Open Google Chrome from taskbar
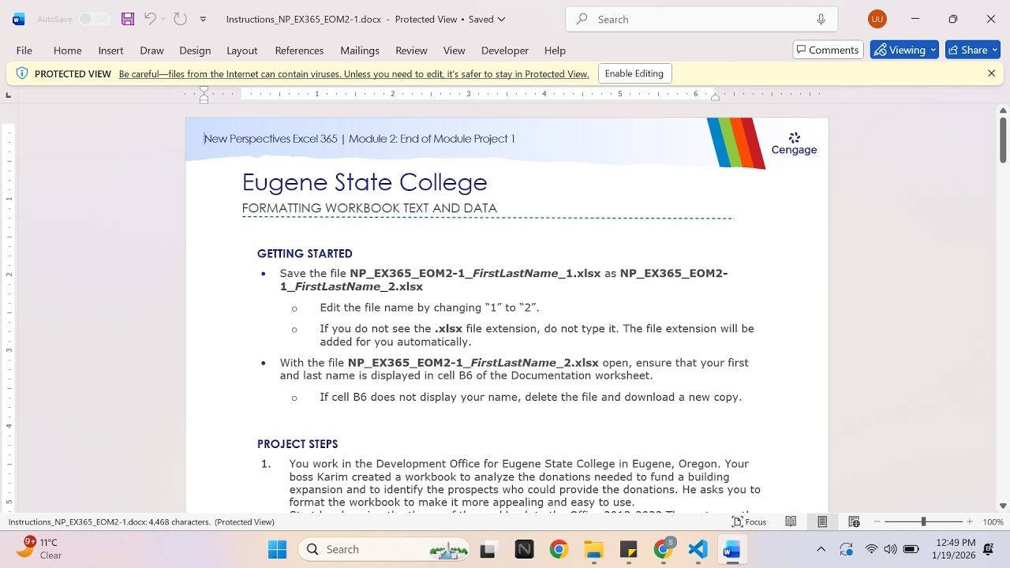The width and height of the screenshot is (1010, 568). pos(559,549)
